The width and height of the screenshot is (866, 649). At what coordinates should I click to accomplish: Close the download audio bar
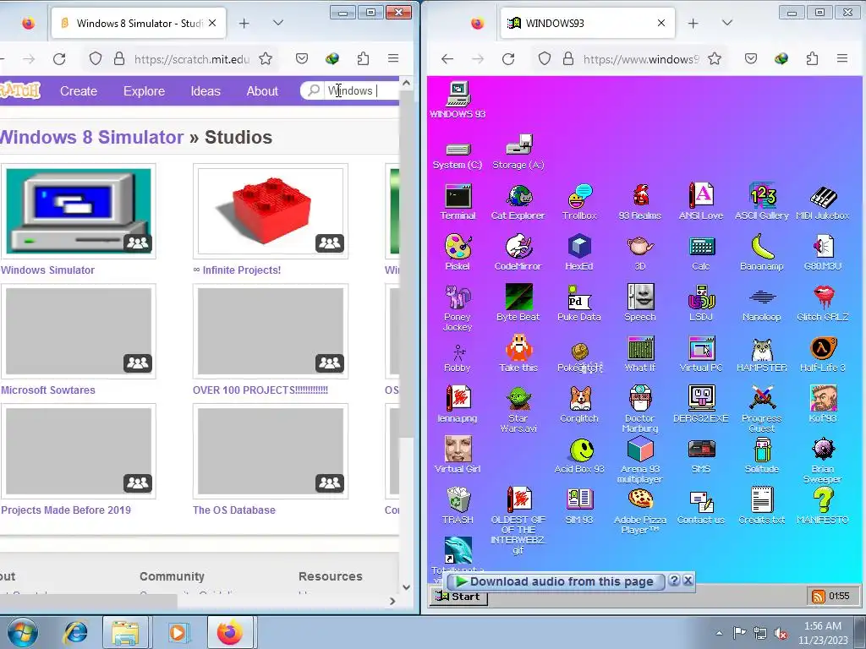pos(688,580)
